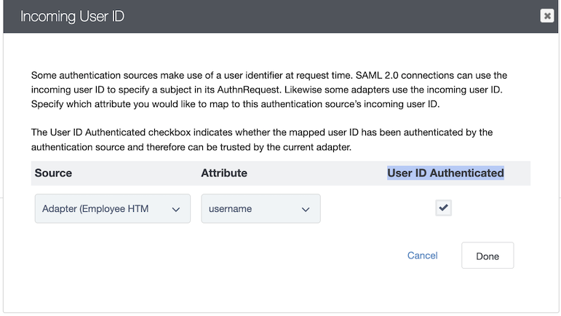
Task: Select the username attribute value text
Action: click(230, 209)
